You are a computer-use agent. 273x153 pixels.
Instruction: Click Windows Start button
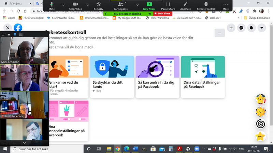[5, 149]
